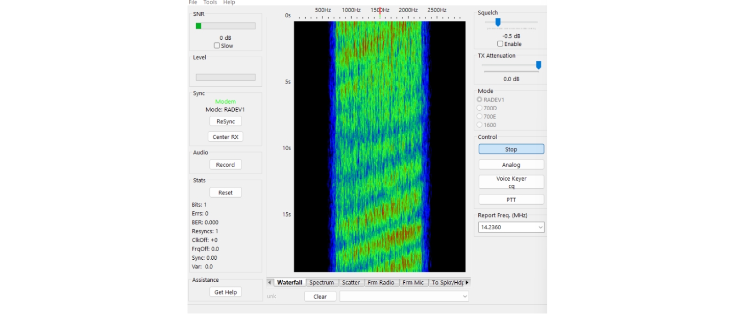Viewport: 735px width, 319px height.
Task: Activate the Voice Keyer cq button
Action: (511, 182)
